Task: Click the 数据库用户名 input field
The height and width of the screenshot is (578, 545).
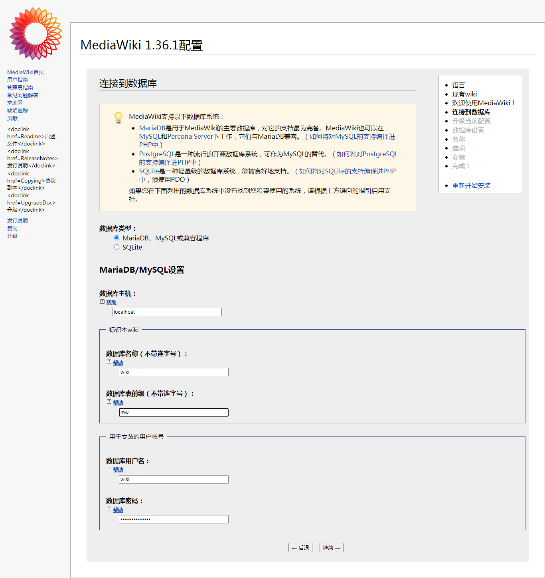Action: pos(174,479)
